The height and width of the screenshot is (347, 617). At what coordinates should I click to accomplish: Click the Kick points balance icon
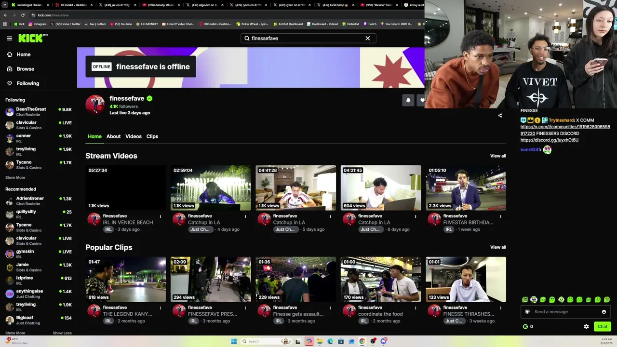click(525, 327)
